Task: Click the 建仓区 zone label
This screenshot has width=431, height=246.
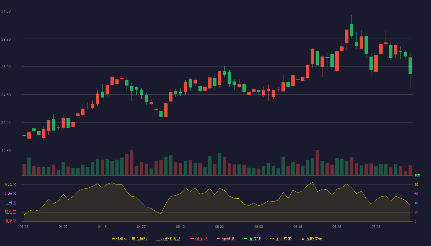Action: (10, 212)
